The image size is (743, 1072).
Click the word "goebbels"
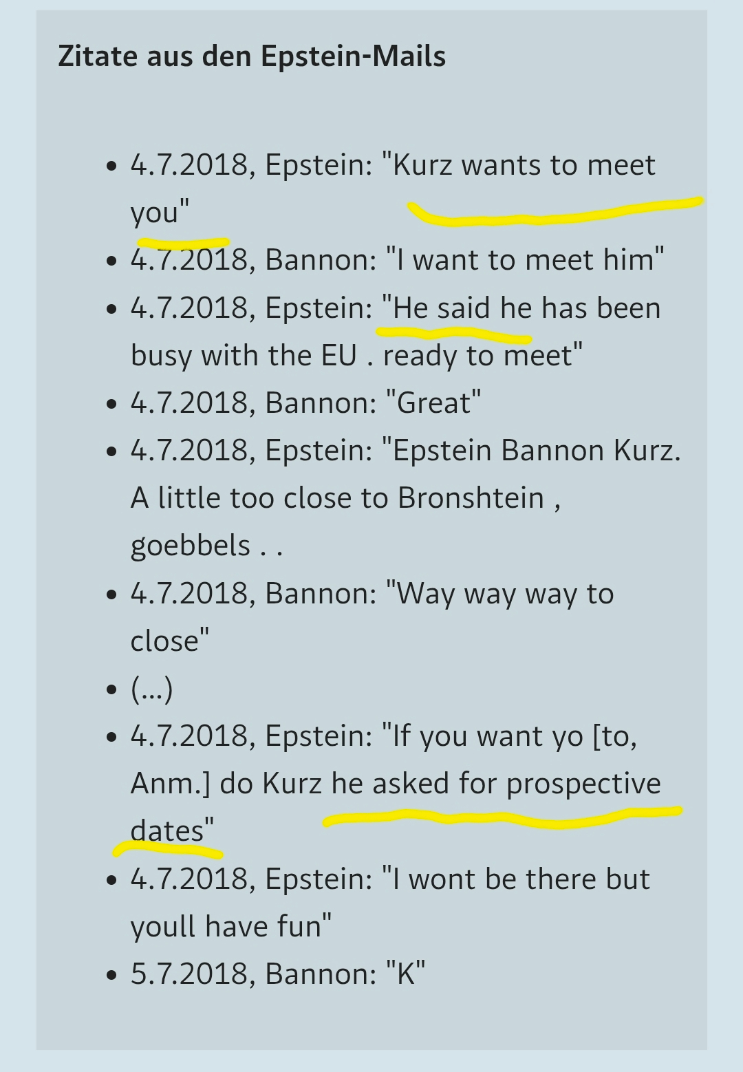tap(191, 546)
